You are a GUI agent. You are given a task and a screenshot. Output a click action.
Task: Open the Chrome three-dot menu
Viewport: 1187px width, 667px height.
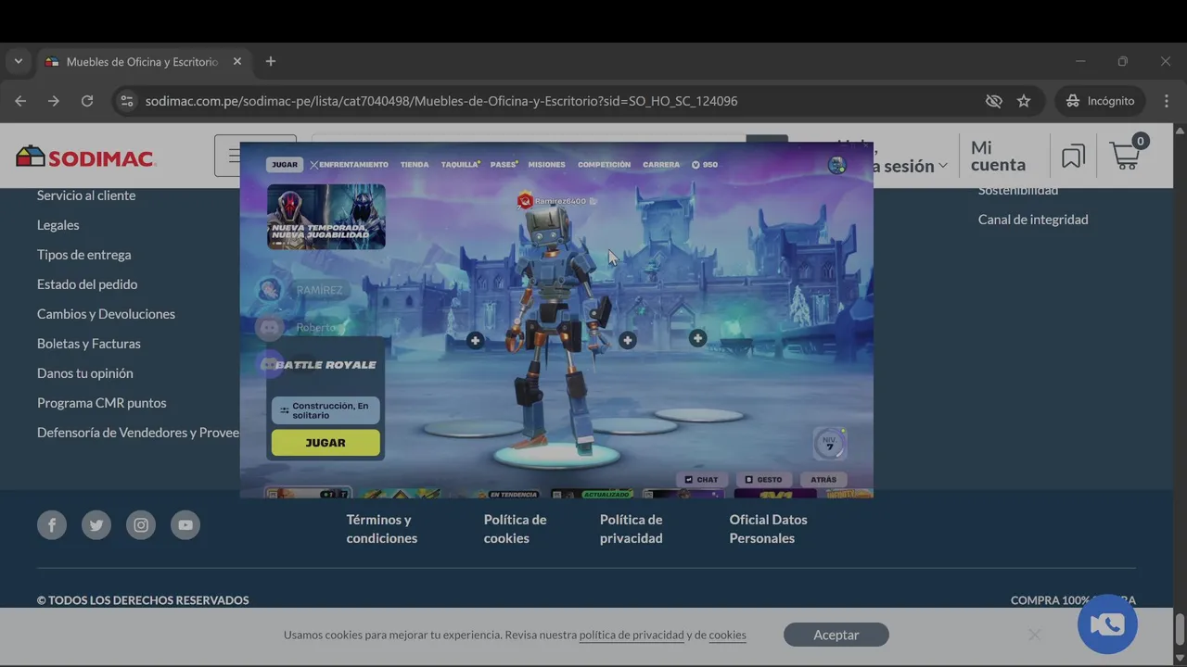(1166, 101)
